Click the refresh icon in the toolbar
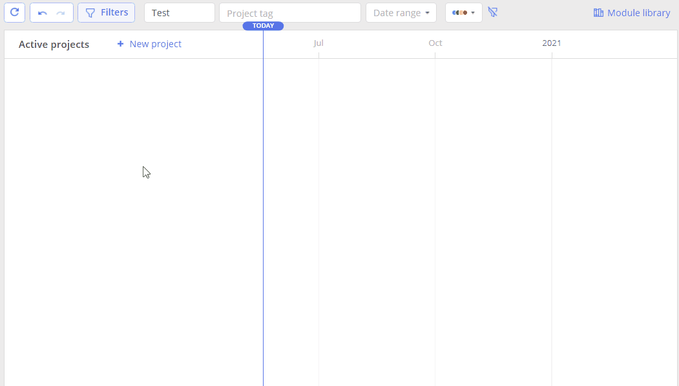679x386 pixels. [14, 12]
